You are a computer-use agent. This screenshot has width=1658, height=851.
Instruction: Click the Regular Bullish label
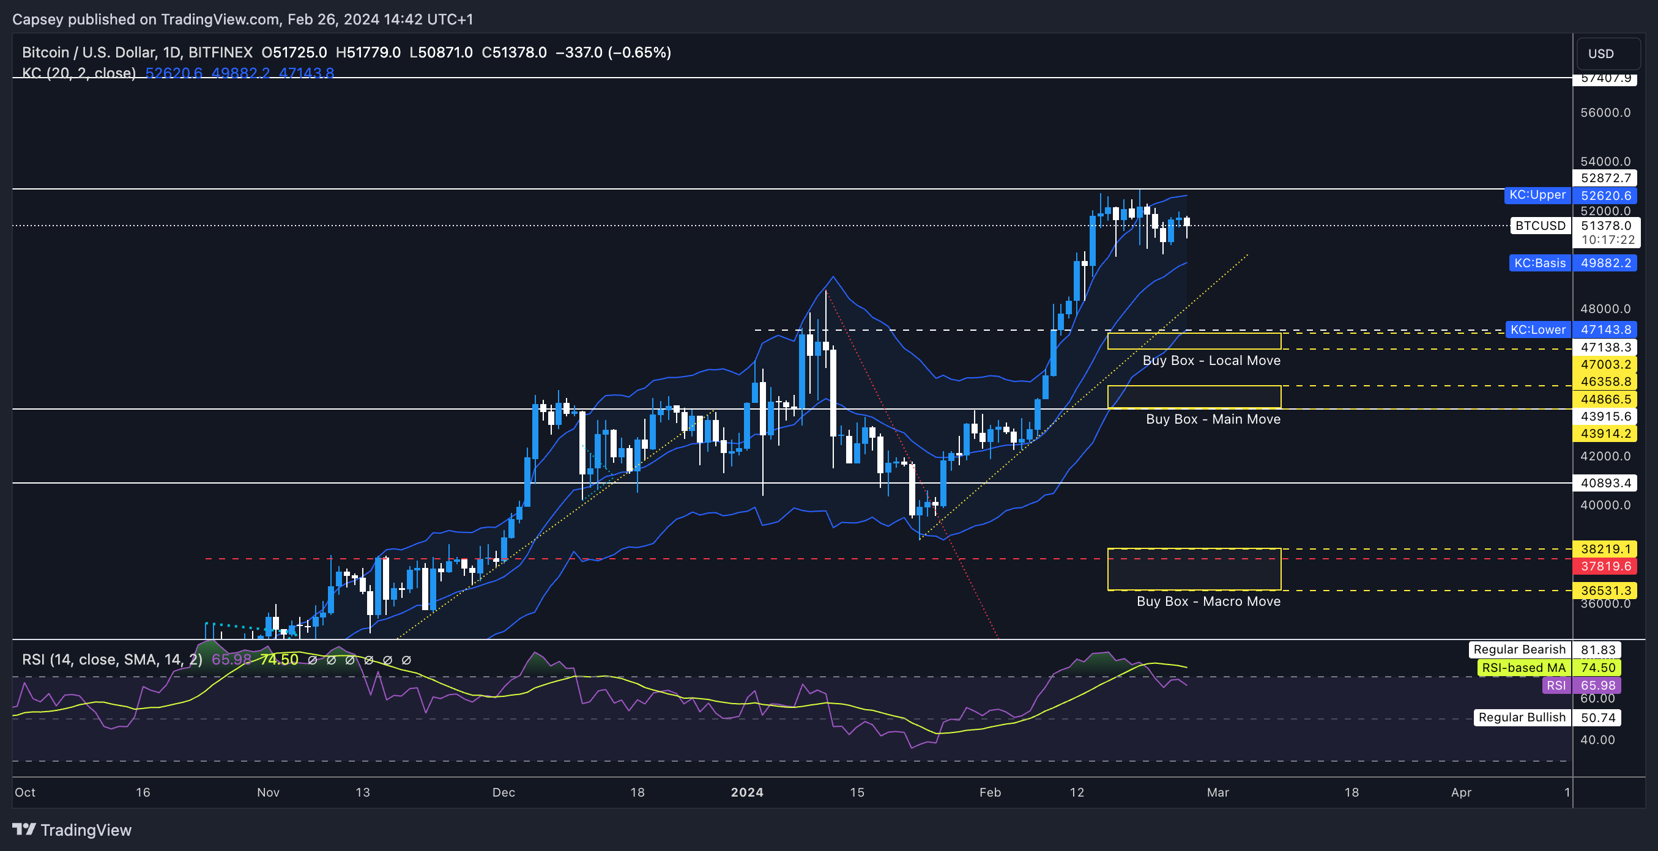1522,717
